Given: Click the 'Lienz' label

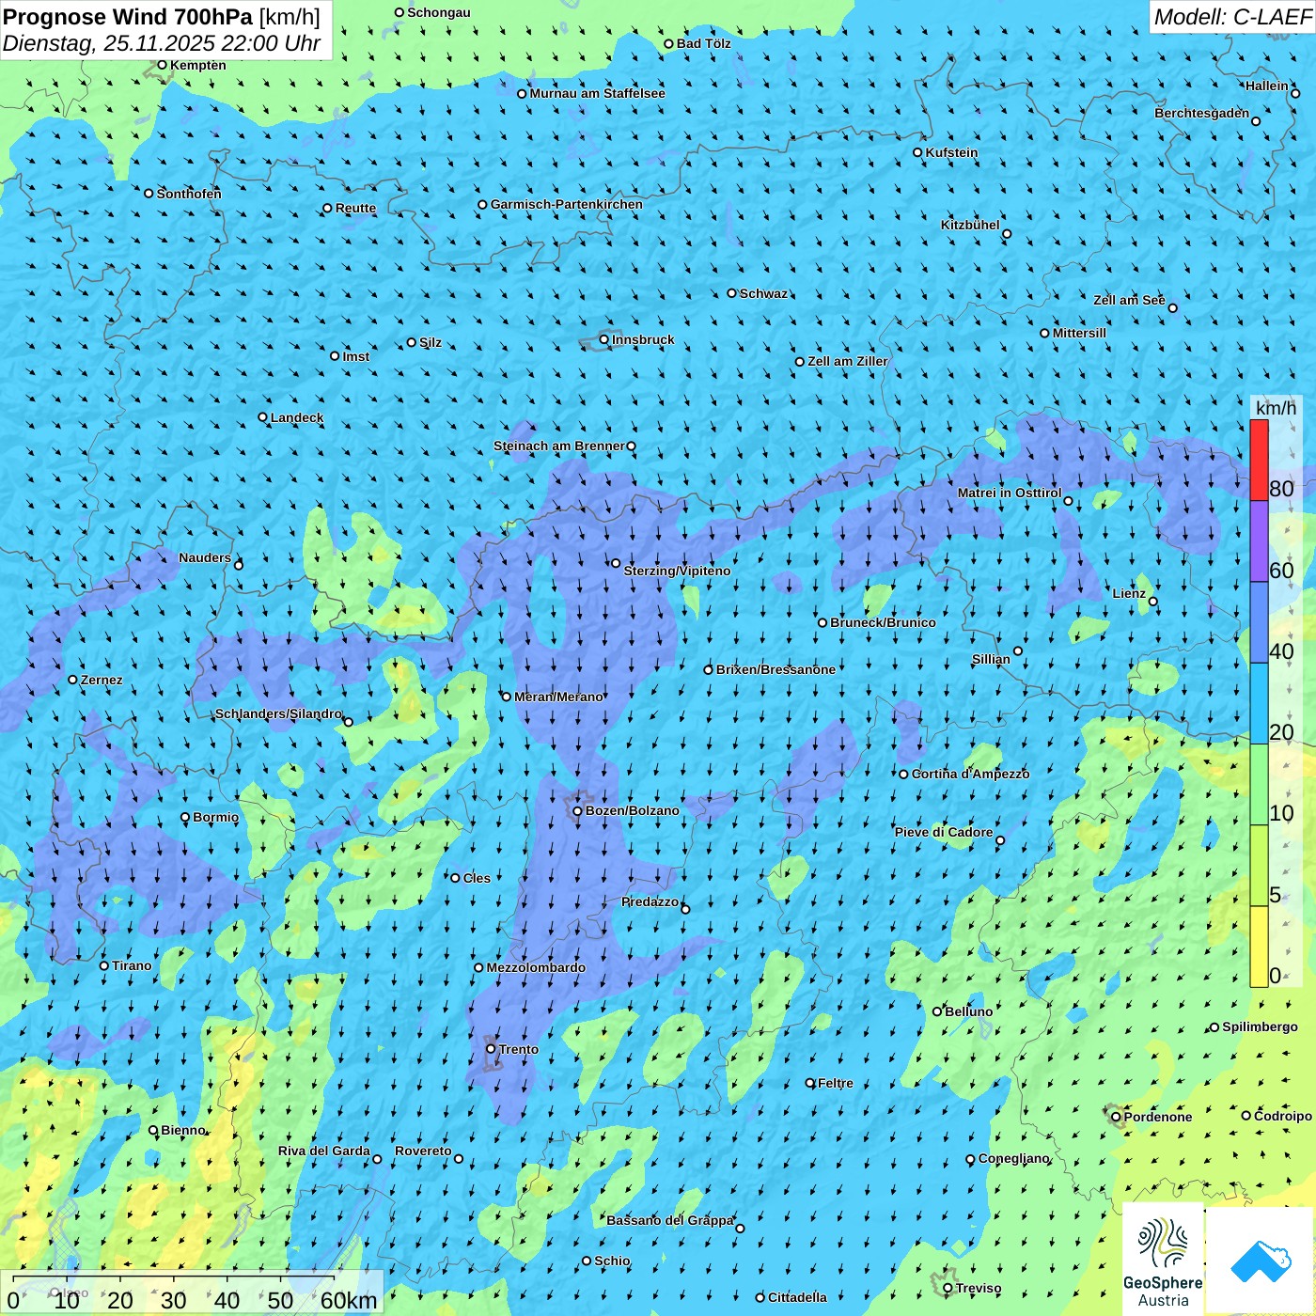Looking at the screenshot, I should [1129, 593].
